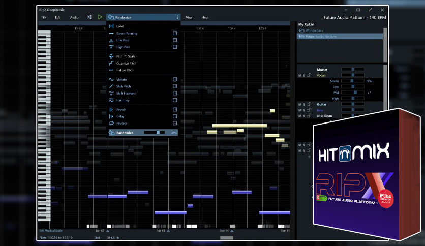
Task: Click the Master level slider
Action: click(353, 69)
